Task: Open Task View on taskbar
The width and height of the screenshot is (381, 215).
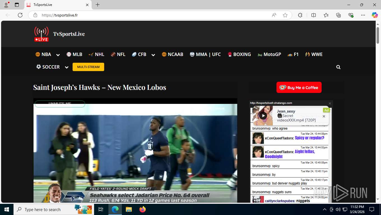Action: [x=101, y=209]
